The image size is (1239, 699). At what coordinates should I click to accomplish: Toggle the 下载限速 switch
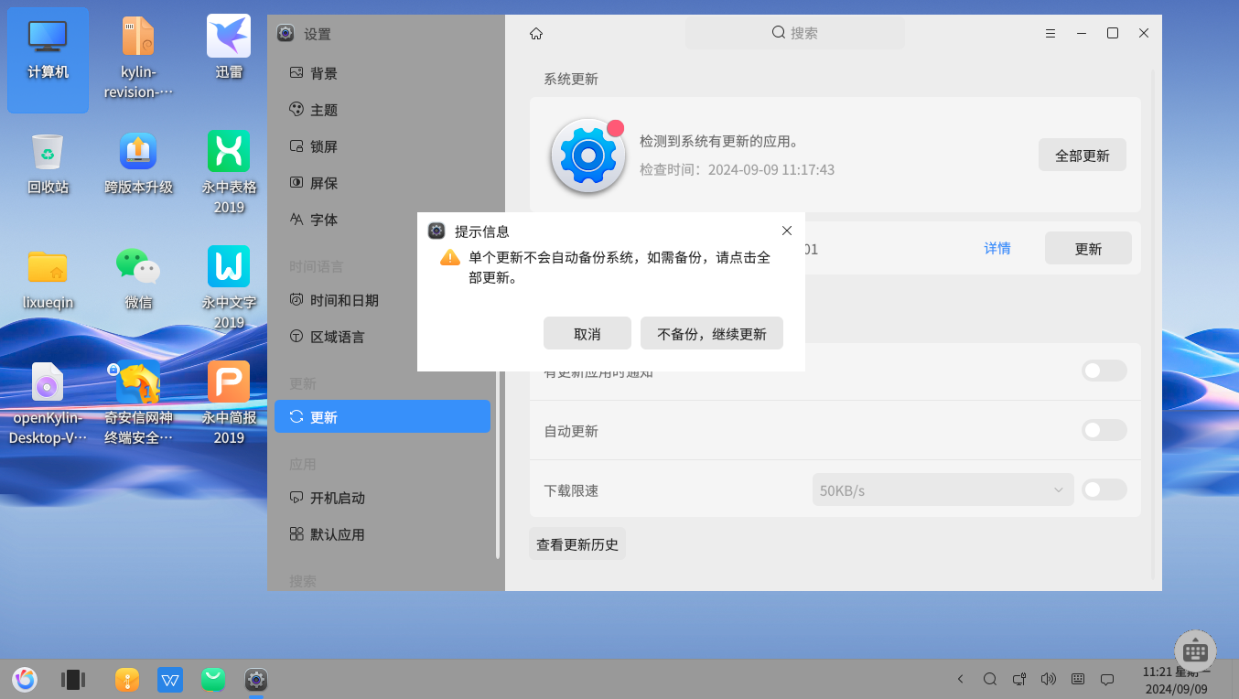tap(1104, 489)
